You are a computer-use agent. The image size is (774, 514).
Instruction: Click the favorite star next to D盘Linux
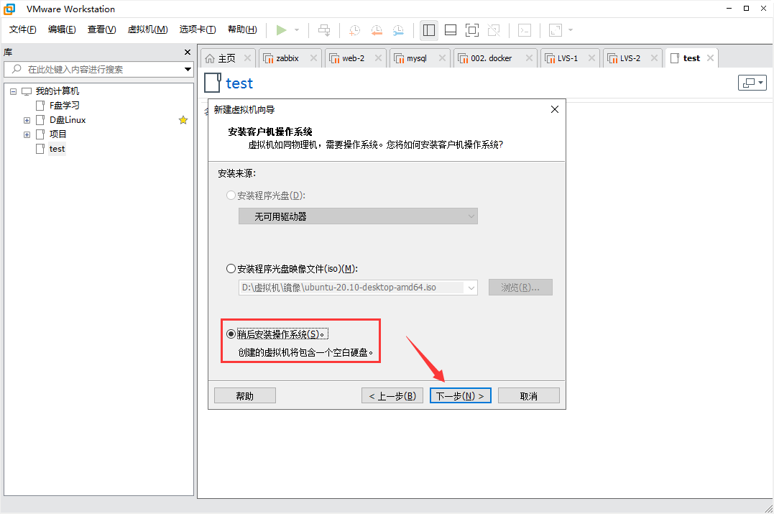[x=183, y=120]
